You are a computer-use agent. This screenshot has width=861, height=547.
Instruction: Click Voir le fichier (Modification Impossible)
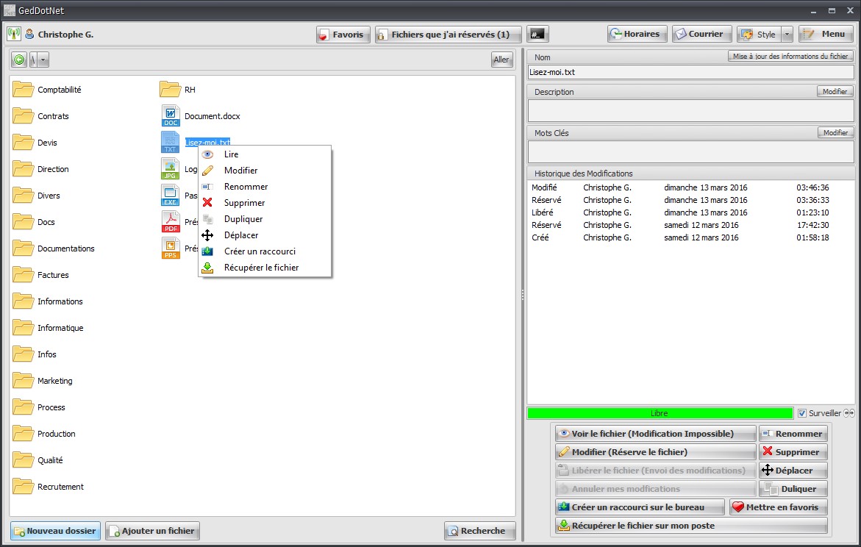coord(655,433)
